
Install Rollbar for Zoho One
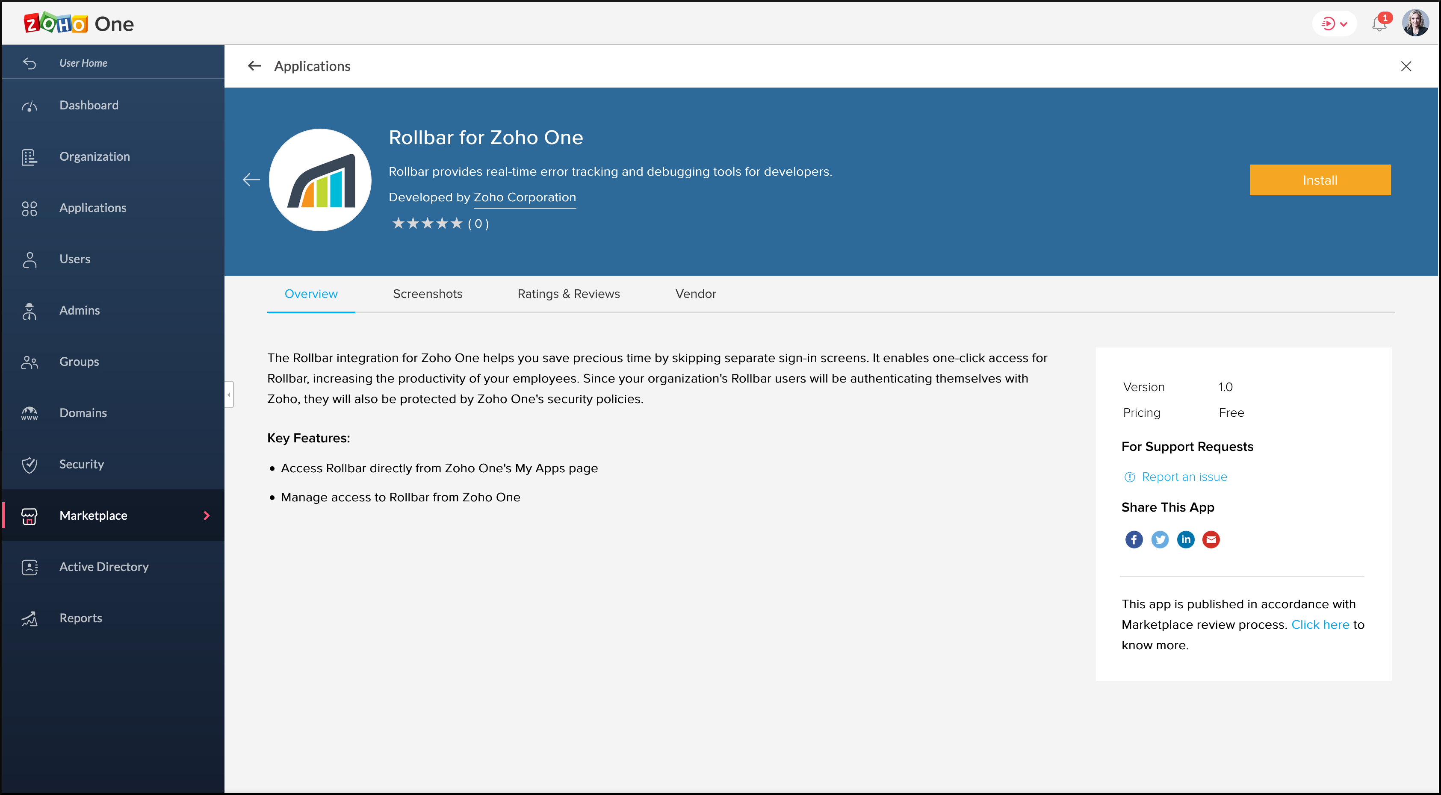coord(1320,180)
